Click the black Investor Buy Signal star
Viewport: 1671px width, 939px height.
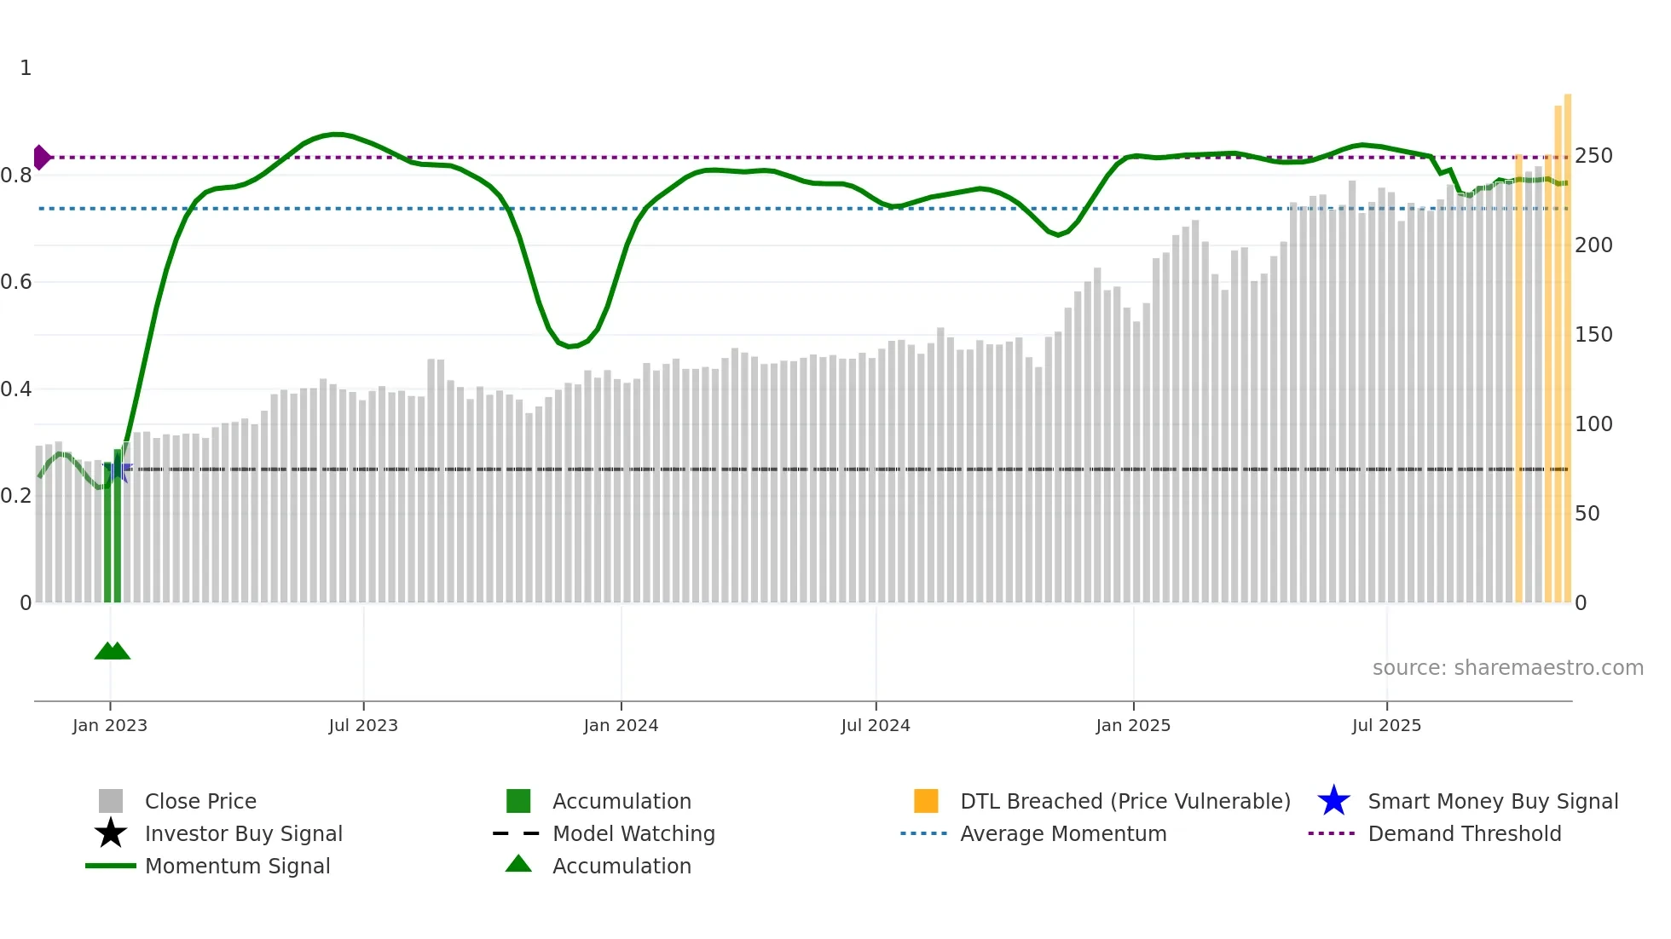111,833
